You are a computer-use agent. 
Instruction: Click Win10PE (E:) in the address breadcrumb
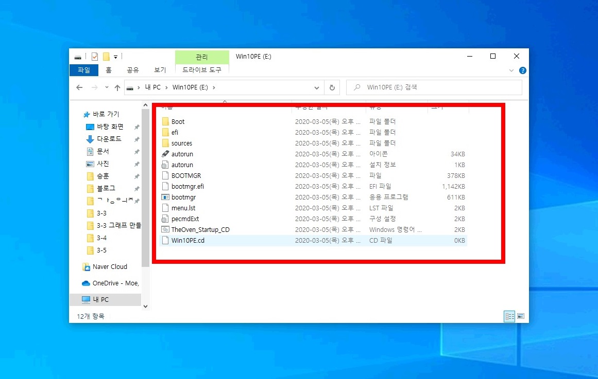tap(190, 87)
